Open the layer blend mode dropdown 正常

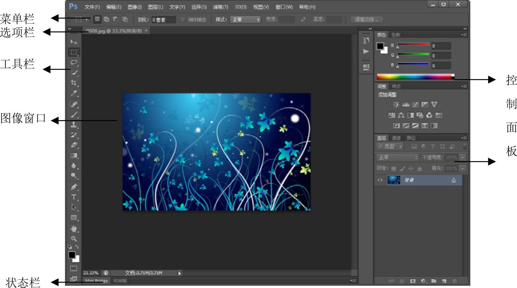pos(397,157)
